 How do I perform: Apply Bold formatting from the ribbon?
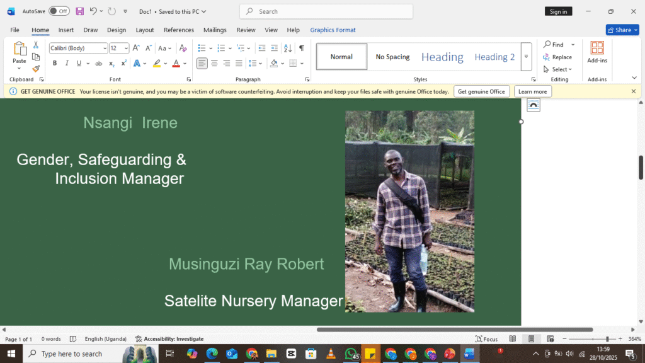point(55,63)
